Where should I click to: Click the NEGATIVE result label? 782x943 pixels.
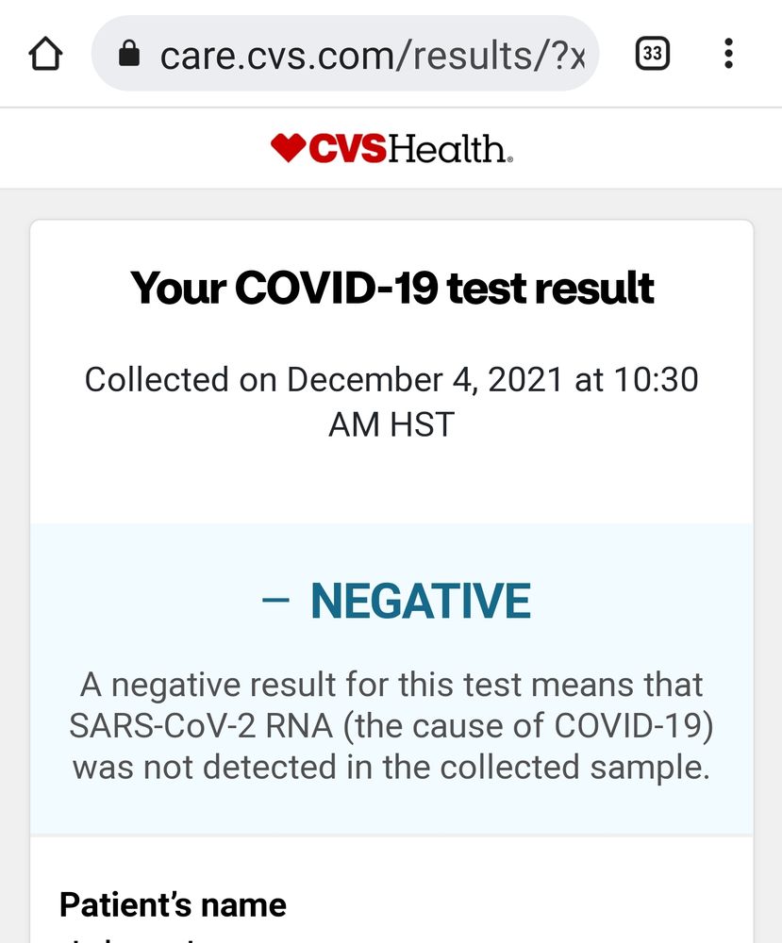coord(421,600)
